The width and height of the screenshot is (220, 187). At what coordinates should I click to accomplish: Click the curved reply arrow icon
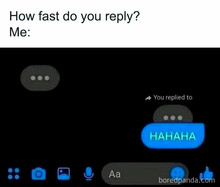coord(148,98)
